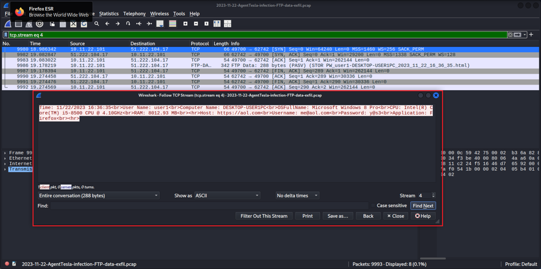Click the find packet magnifier icon

[97, 24]
